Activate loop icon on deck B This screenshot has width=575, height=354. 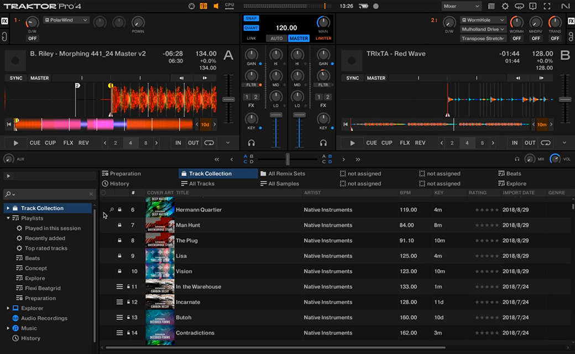click(x=545, y=143)
